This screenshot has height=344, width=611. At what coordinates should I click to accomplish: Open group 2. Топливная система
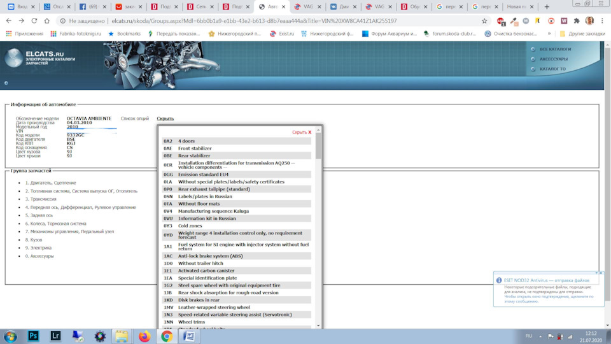[x=81, y=191]
